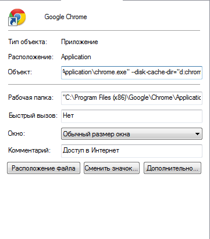This screenshot has height=239, width=210.
Task: Click the Тип объекта label
Action: 27,42
